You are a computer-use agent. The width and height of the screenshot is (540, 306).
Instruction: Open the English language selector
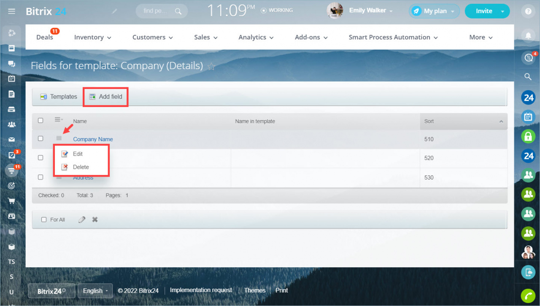[x=95, y=291]
